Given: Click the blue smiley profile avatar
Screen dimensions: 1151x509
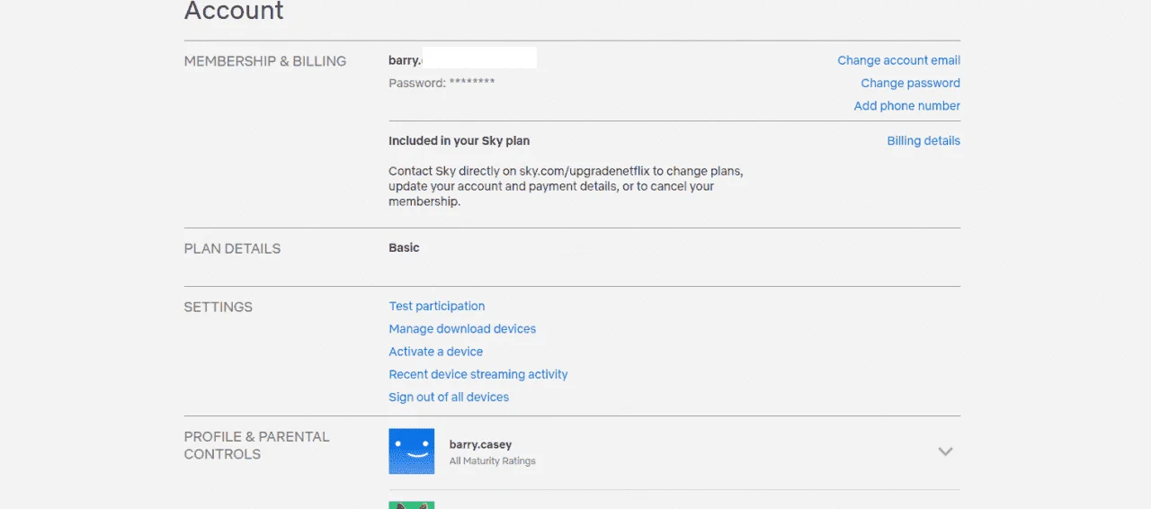Looking at the screenshot, I should 412,451.
